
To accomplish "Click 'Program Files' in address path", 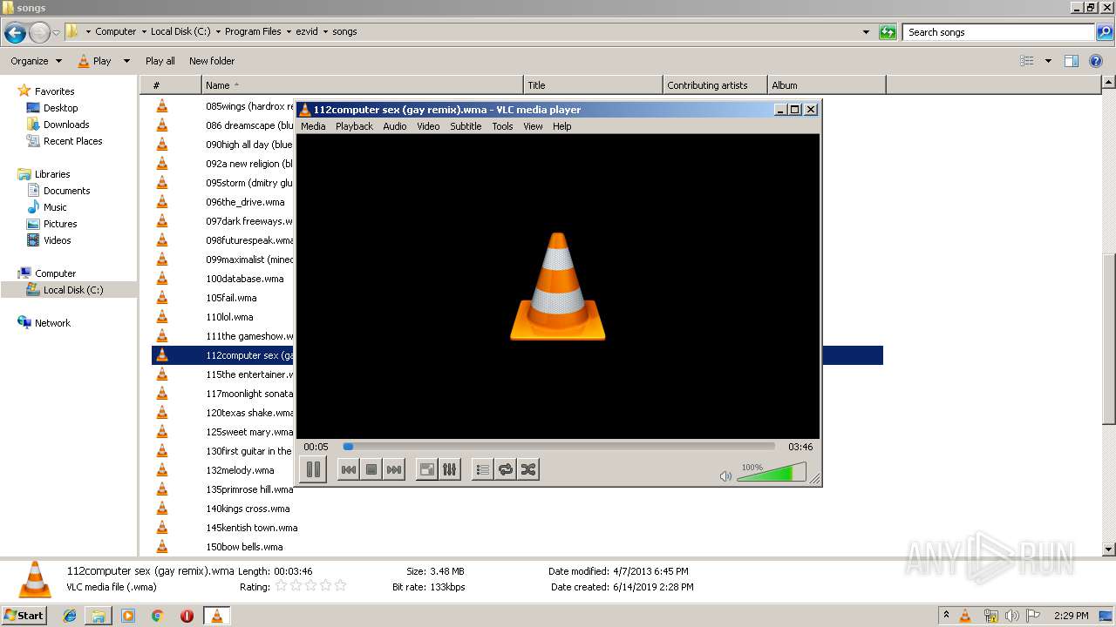I will 253,31.
